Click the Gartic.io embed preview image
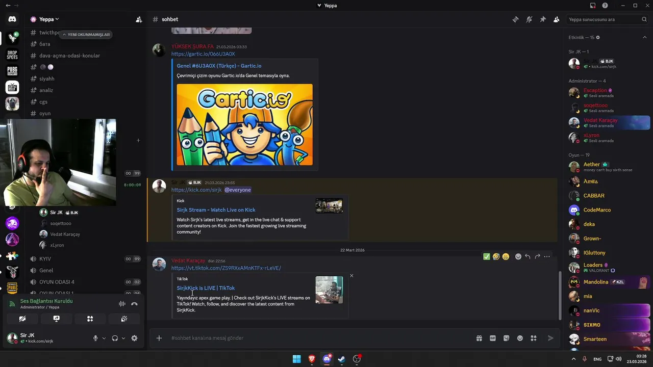The width and height of the screenshot is (653, 367). (244, 124)
